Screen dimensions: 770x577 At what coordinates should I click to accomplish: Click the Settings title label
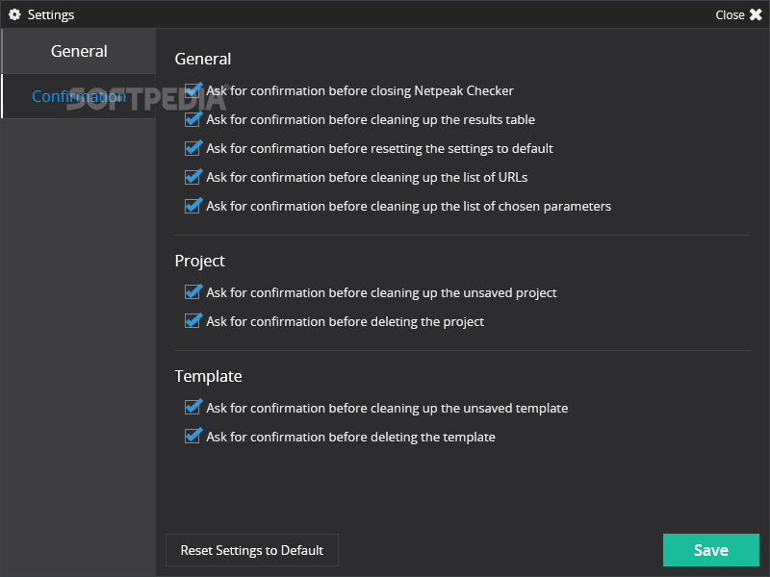51,15
